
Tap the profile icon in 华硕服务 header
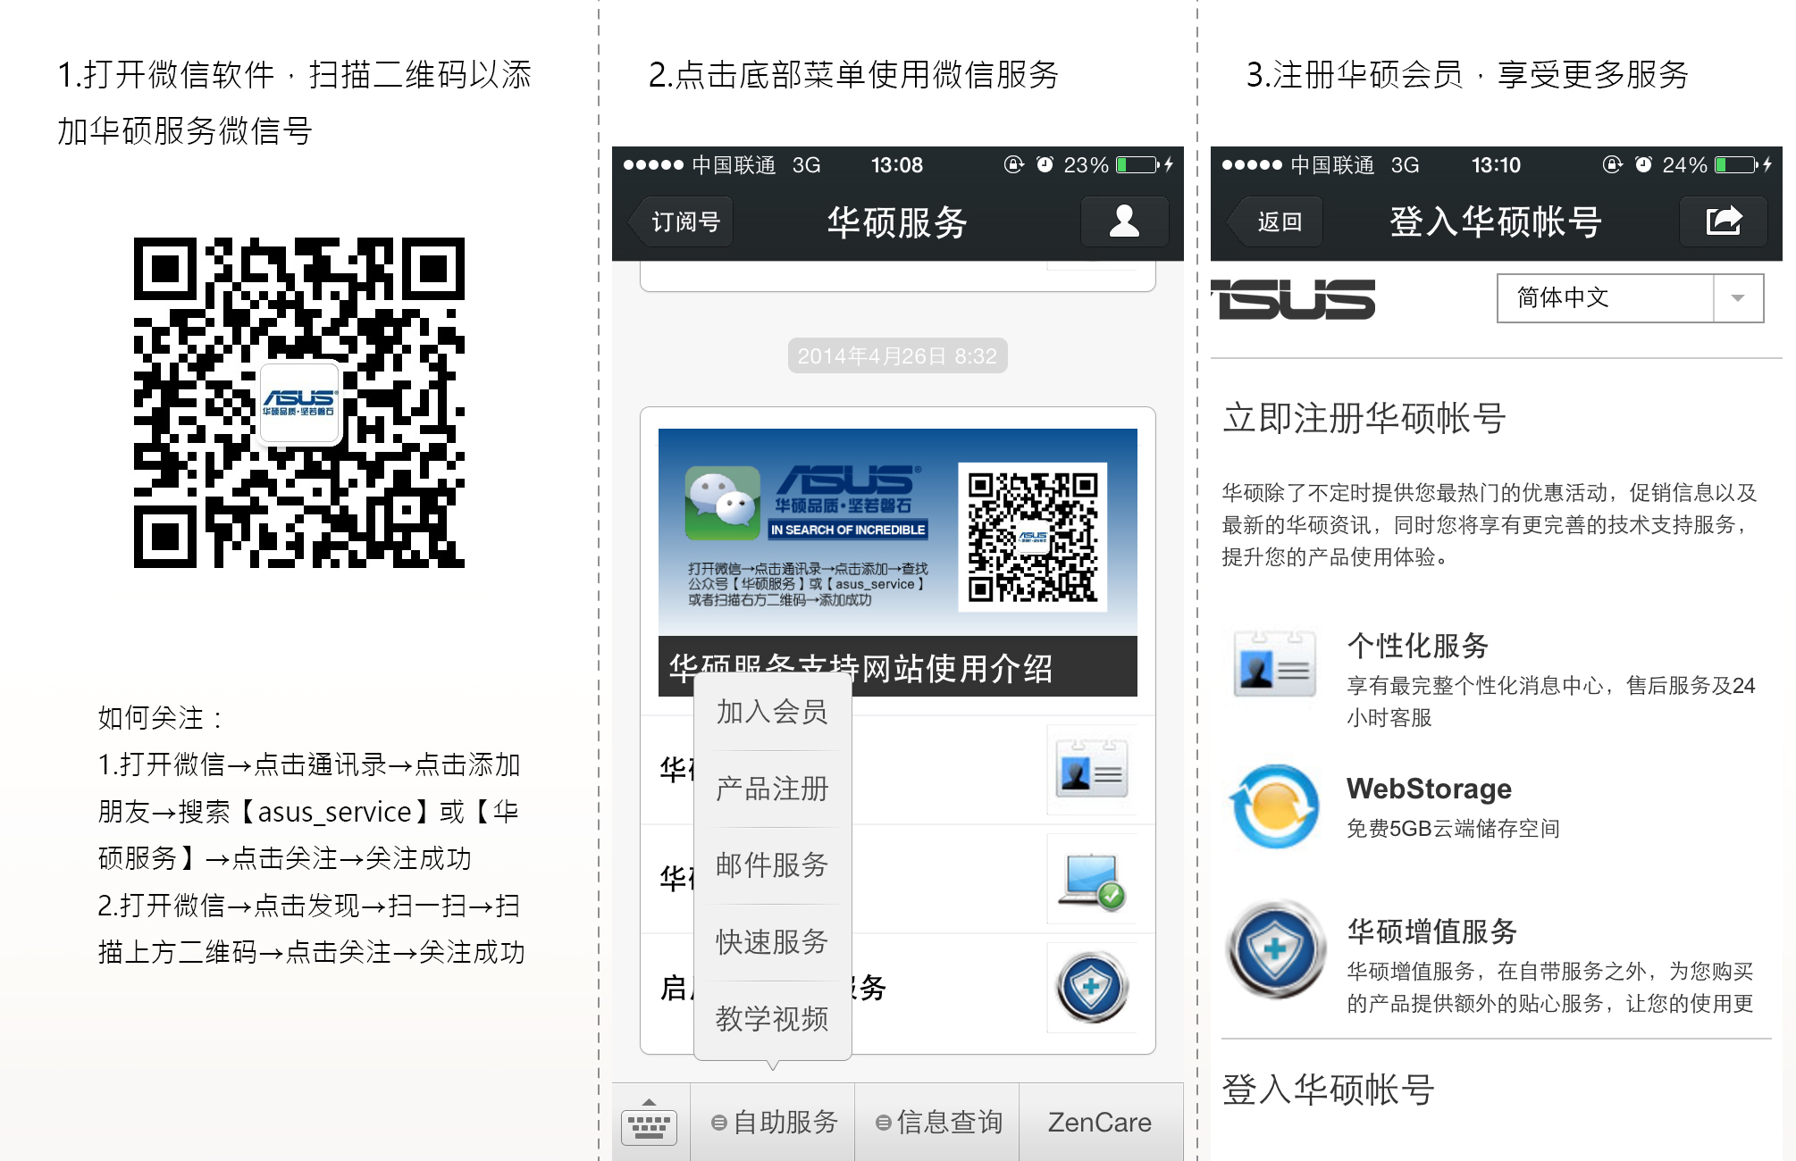[x=1124, y=221]
